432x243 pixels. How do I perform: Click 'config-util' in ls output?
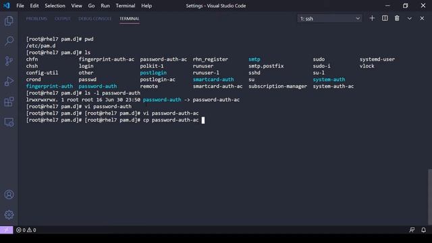pos(42,73)
